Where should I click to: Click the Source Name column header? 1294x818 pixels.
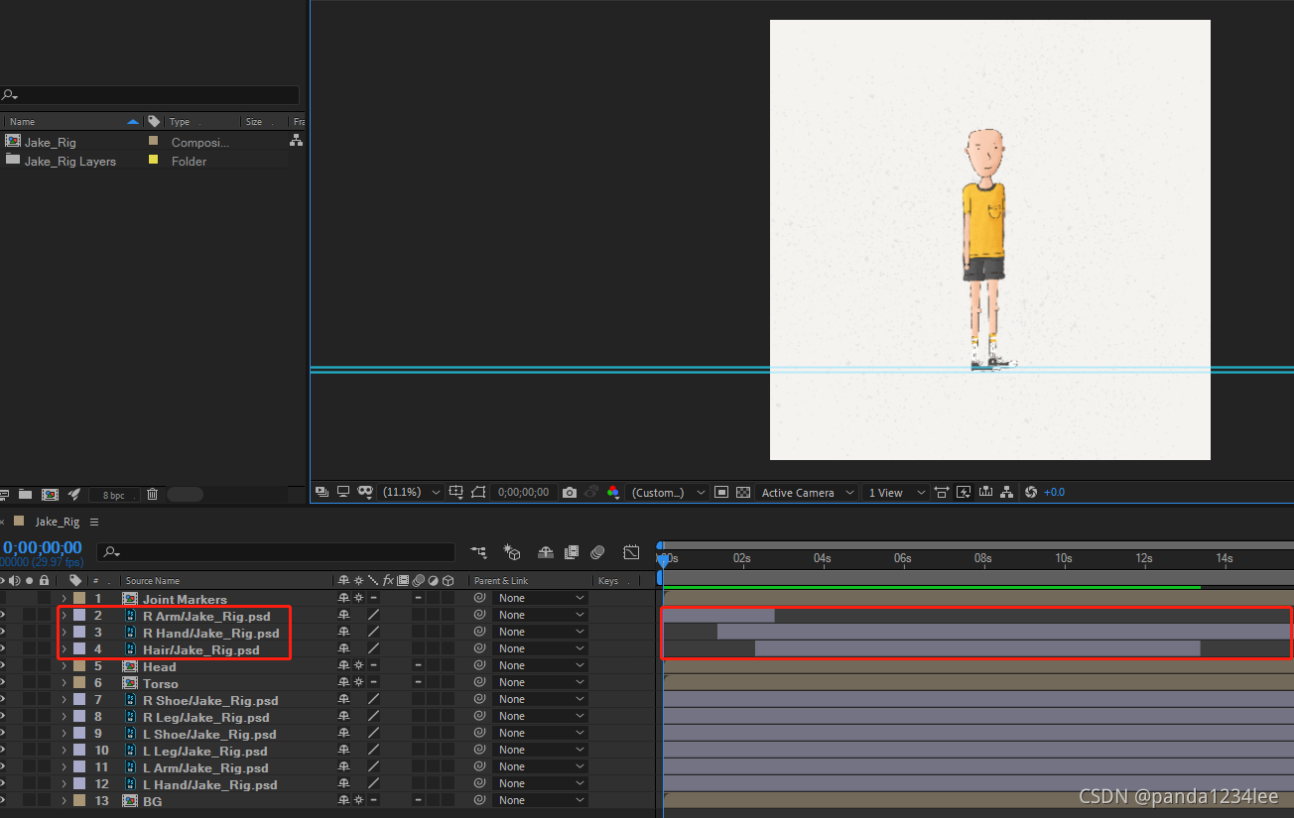tap(153, 581)
